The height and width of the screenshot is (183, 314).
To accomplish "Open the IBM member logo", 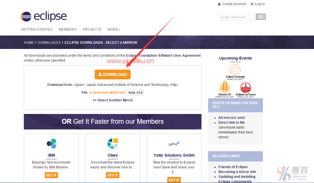I will [x=51, y=144].
